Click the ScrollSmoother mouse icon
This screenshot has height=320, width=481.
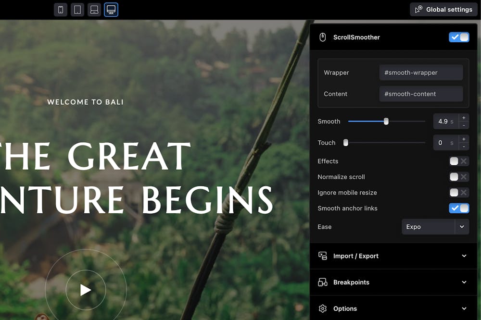pos(322,37)
